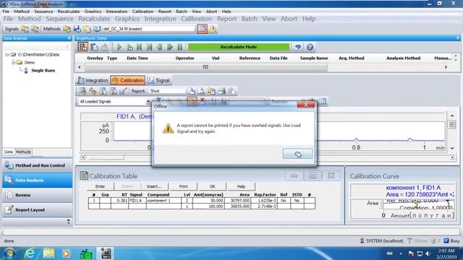Viewport: 463px width, 260px height.
Task: Click the highlighted first icon in the navigation toolbar
Action: pos(83,47)
